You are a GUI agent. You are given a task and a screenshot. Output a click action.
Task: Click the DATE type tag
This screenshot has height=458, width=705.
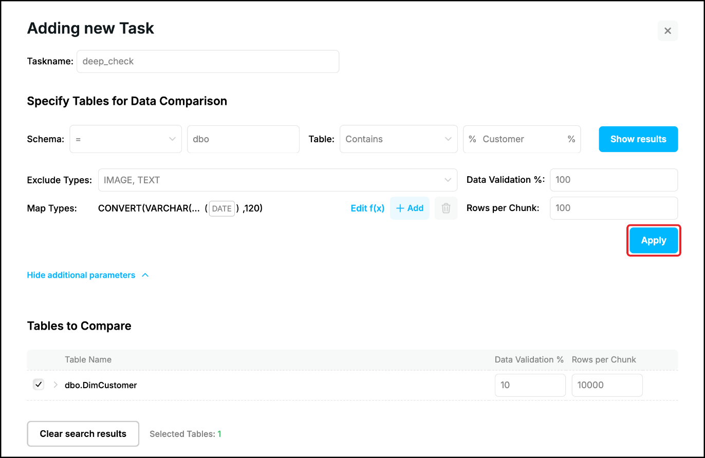(222, 208)
